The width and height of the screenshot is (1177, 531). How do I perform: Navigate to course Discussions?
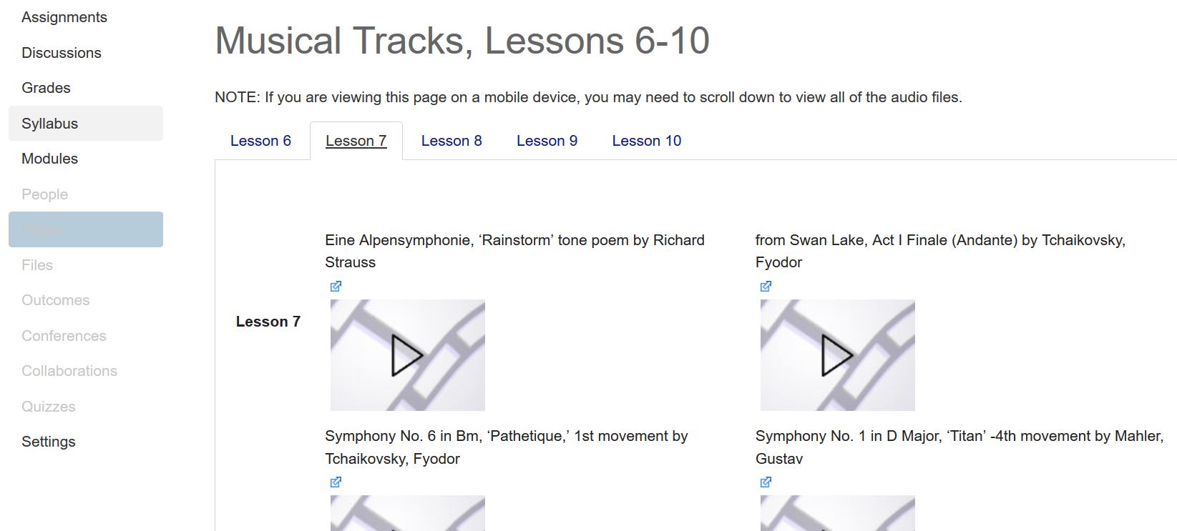click(x=62, y=52)
